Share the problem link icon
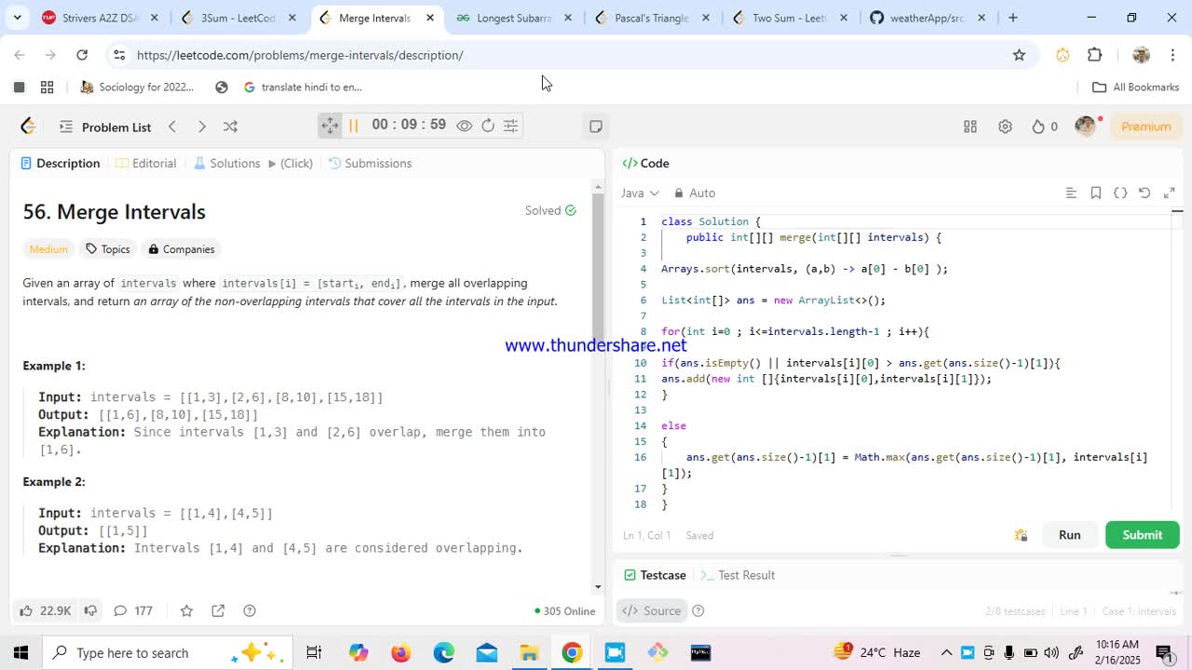This screenshot has width=1192, height=670. pos(218,610)
